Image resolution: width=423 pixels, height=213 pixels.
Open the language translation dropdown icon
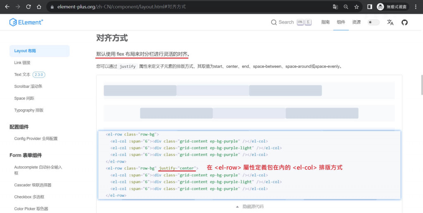(x=390, y=22)
